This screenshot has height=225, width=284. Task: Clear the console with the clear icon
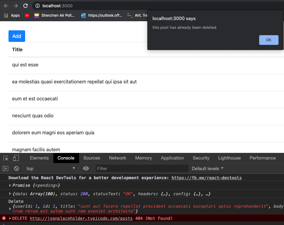(16, 168)
